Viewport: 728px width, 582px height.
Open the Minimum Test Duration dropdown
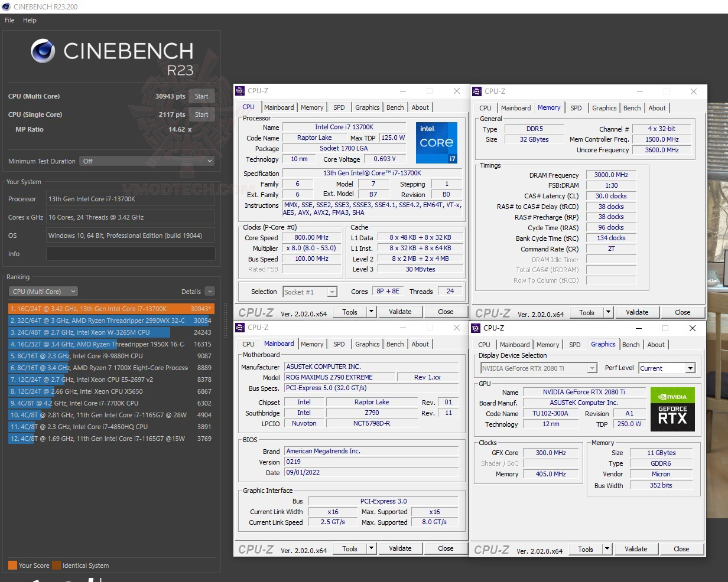click(x=147, y=161)
